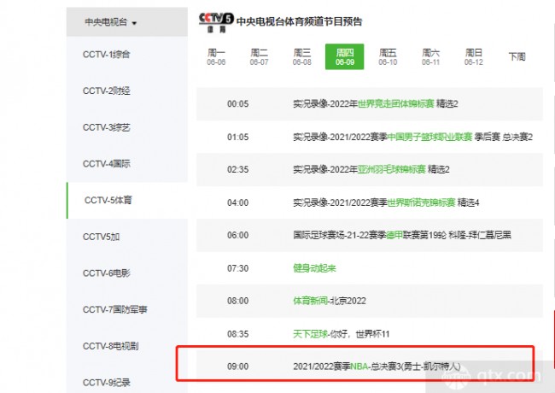Open 中国男子篮球职业联赛 link
Image resolution: width=555 pixels, height=393 pixels.
point(429,137)
